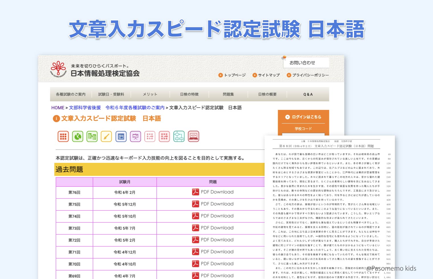This screenshot has height=279, width=433.
Task: Click 令和 4年10月 cell
Action: [125, 264]
